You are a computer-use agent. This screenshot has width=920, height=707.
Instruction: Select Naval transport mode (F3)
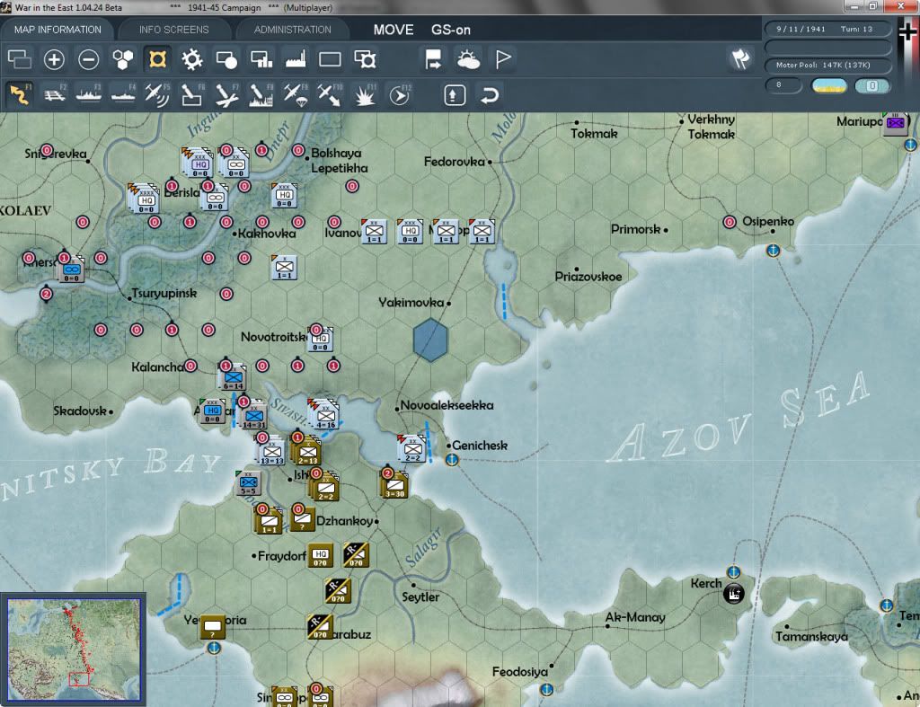click(89, 94)
